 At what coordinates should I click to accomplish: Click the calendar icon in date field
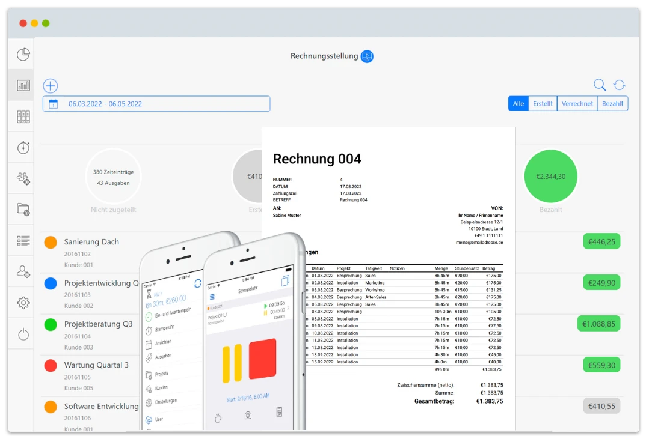[53, 104]
